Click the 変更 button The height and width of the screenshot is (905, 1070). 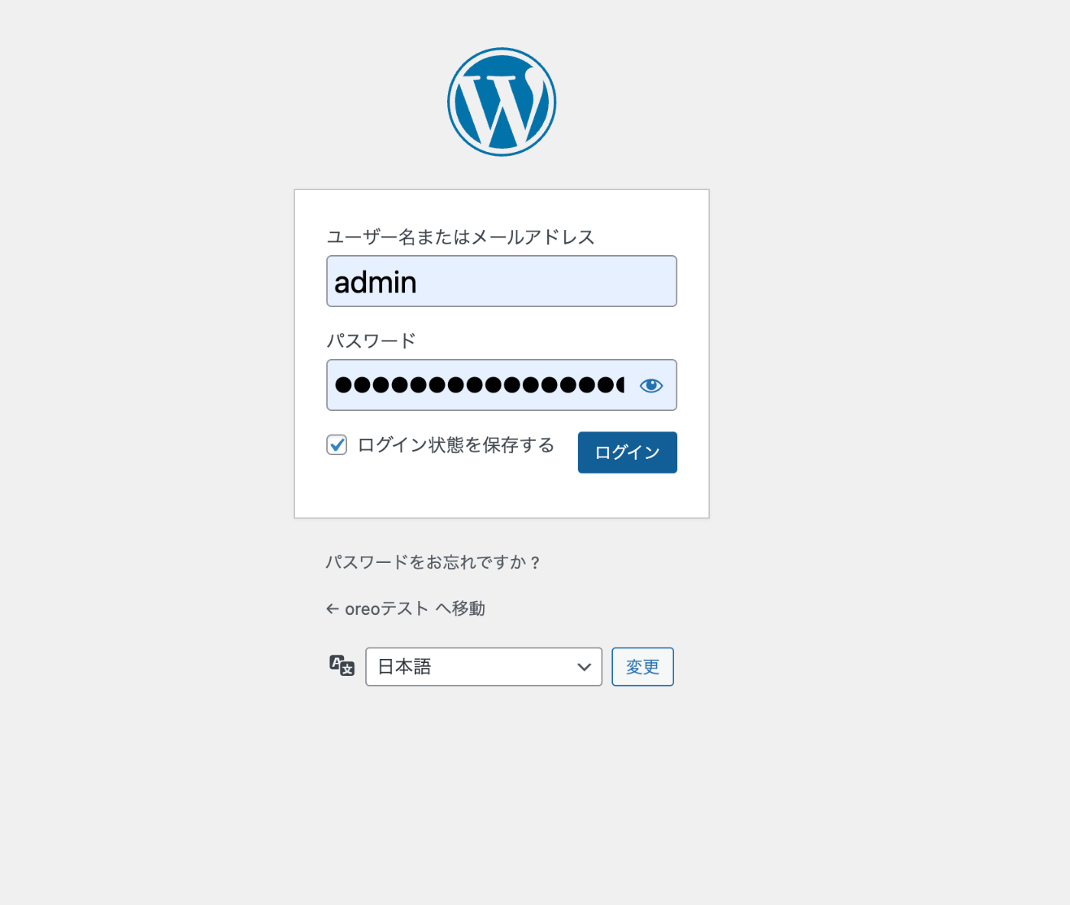click(643, 667)
